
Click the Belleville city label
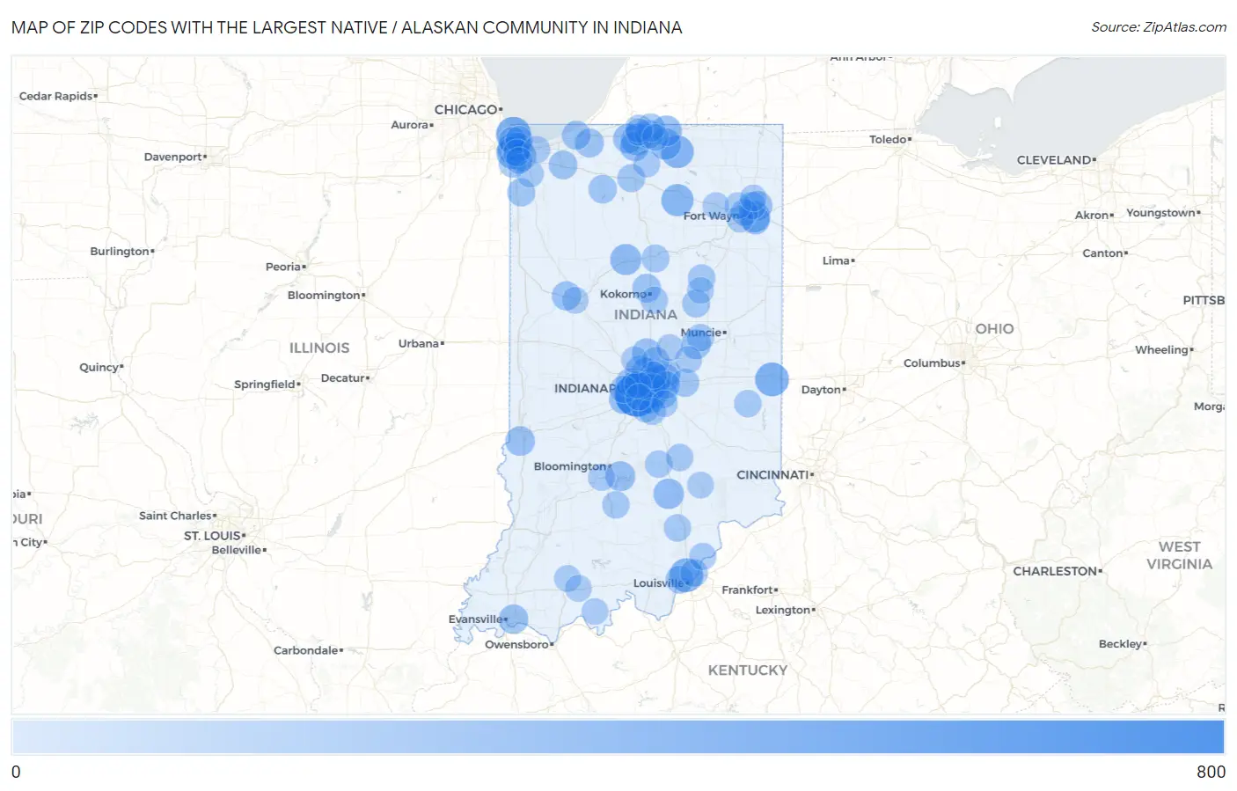pos(237,550)
